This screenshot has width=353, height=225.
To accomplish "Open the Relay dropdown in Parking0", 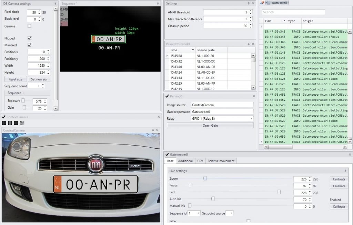I will click(x=251, y=118).
